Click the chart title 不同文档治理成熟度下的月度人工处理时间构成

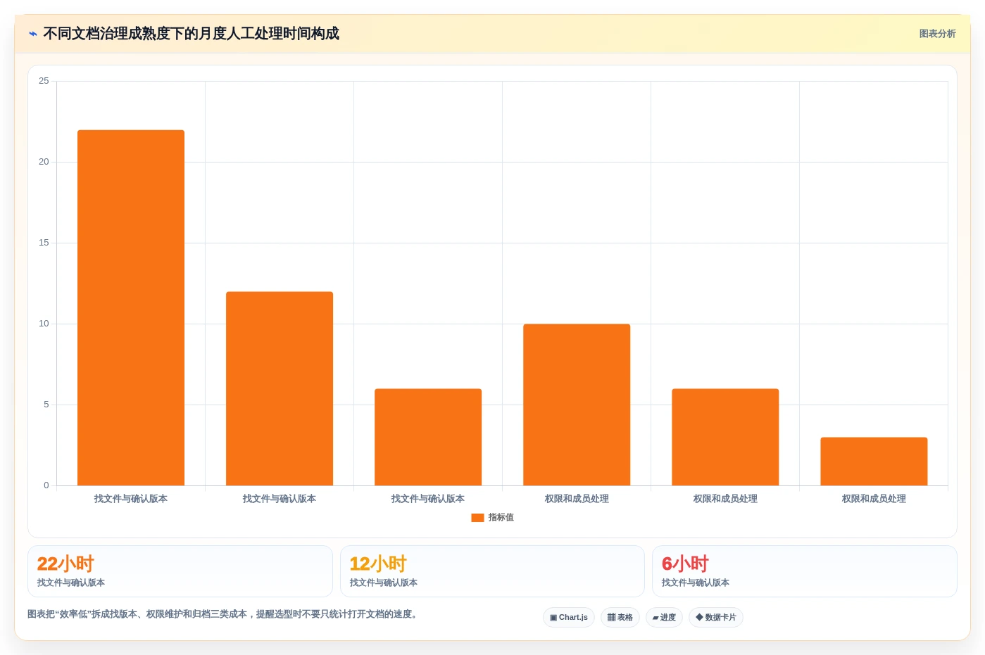pyautogui.click(x=191, y=34)
